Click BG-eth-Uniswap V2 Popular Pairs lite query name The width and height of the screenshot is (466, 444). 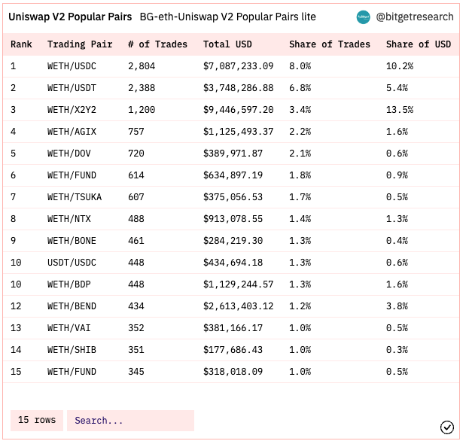click(227, 17)
